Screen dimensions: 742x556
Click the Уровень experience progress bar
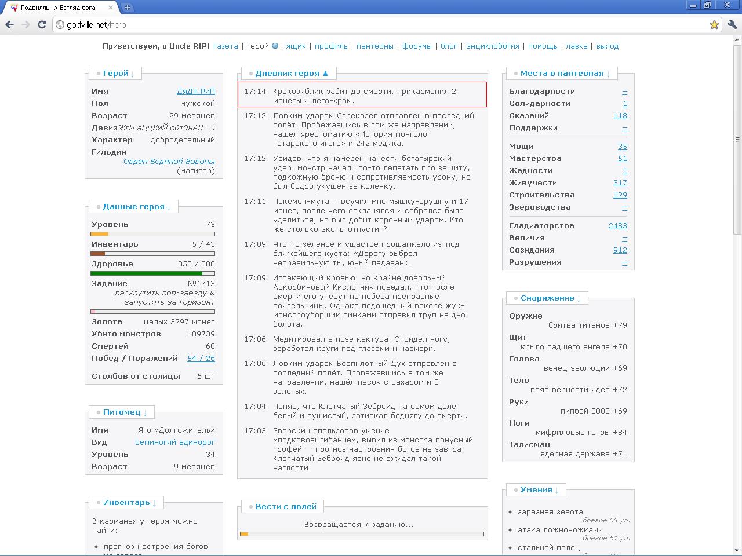153,234
